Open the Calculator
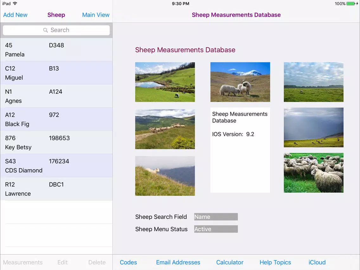 [230, 262]
